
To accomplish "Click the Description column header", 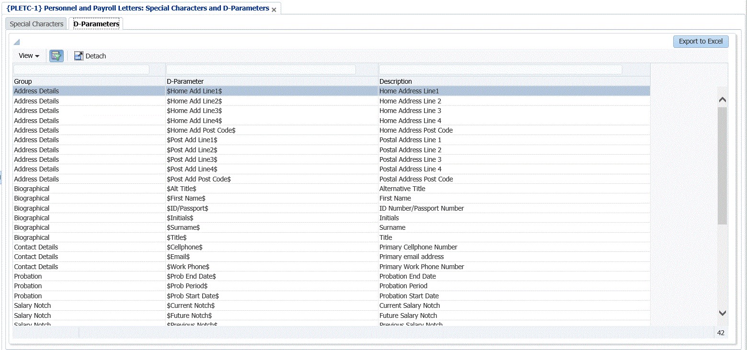I will [395, 81].
